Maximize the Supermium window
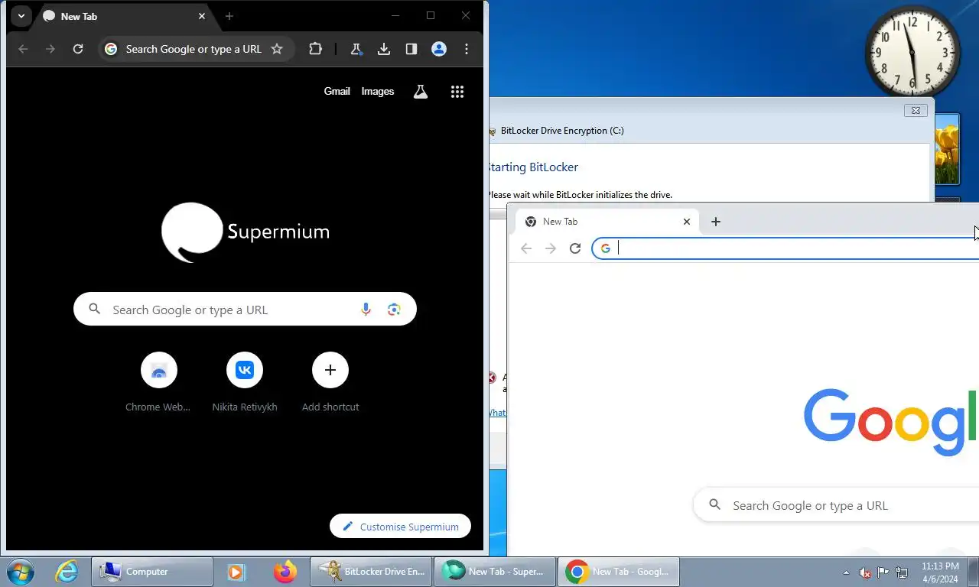979x587 pixels. [x=431, y=16]
